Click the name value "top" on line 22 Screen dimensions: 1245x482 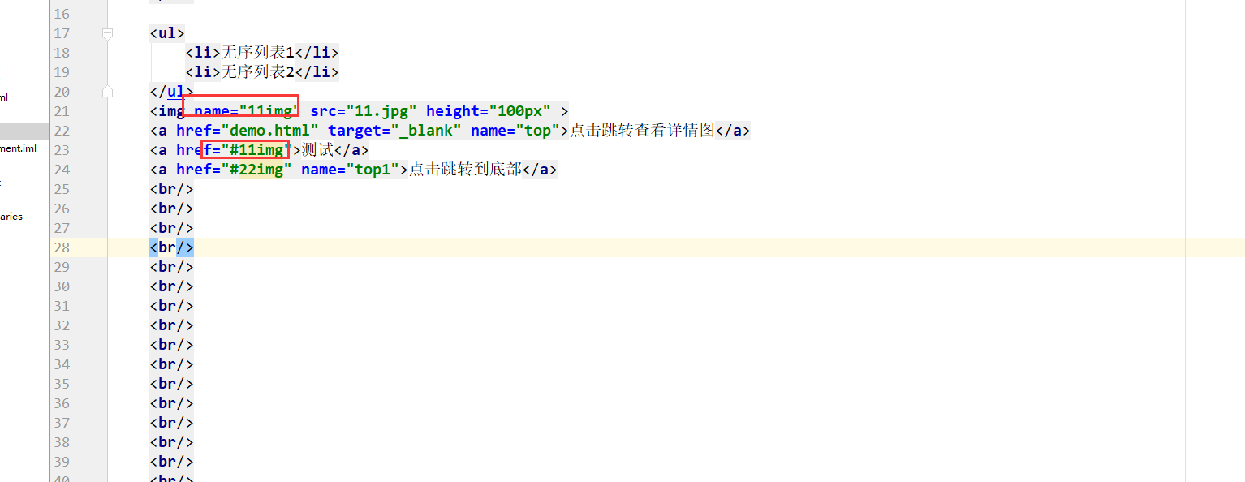(537, 131)
